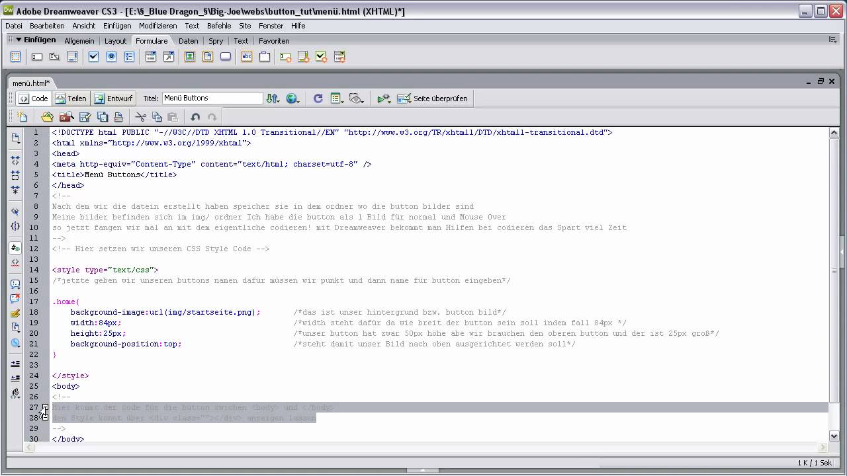
Task: Click into the Titel input field
Action: point(212,98)
